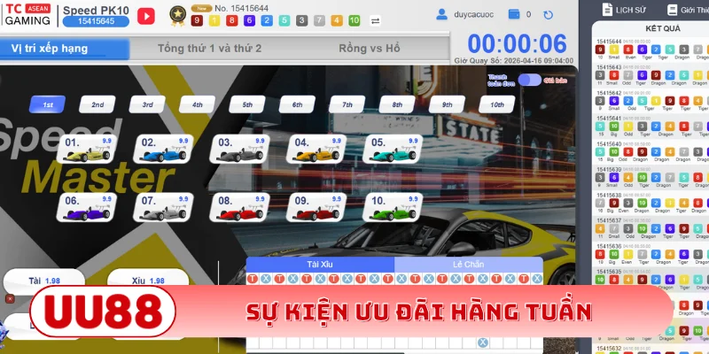Open the Tài Xỉu trend tab
This screenshot has height=354, width=709.
point(320,265)
